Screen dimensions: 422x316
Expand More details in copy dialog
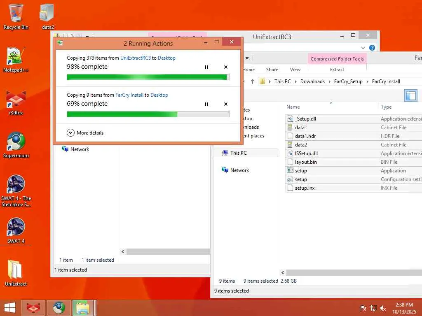(x=85, y=133)
